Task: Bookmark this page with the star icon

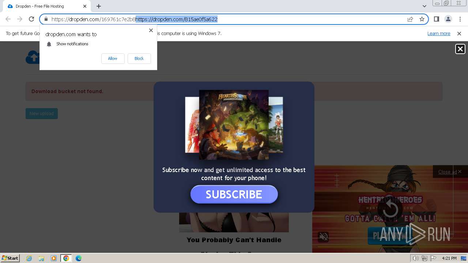Action: coord(422,19)
